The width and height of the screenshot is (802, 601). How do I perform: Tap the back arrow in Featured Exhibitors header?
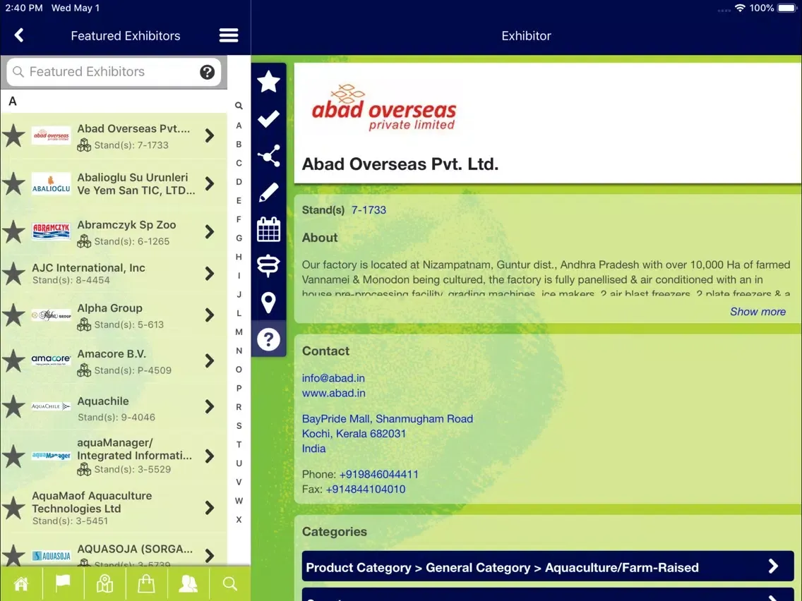(20, 35)
